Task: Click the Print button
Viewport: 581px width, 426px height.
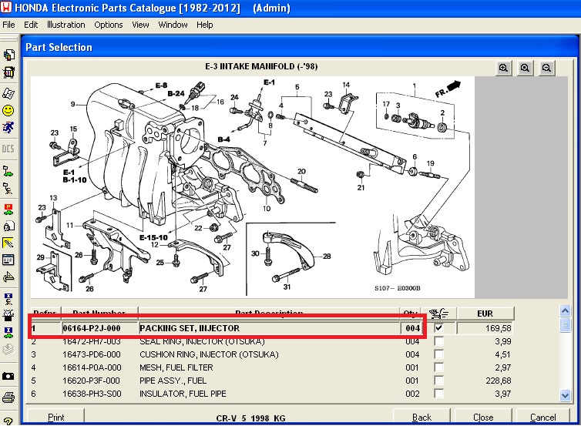Action: tap(55, 417)
